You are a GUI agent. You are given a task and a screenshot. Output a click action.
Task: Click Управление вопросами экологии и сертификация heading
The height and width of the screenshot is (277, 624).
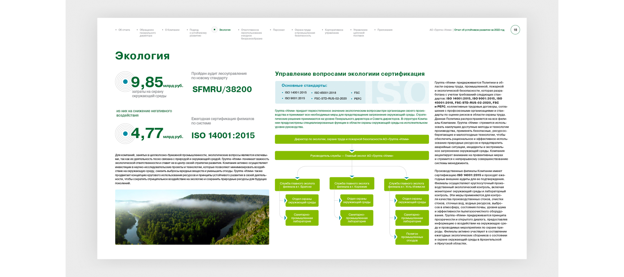coord(350,74)
